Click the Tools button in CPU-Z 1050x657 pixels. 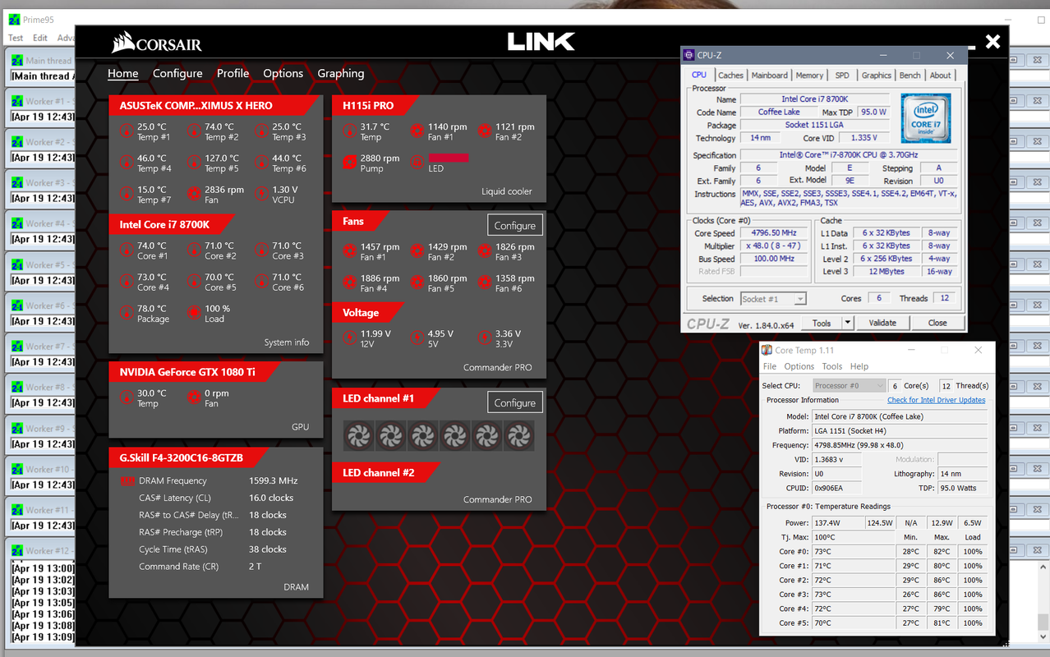click(x=822, y=323)
